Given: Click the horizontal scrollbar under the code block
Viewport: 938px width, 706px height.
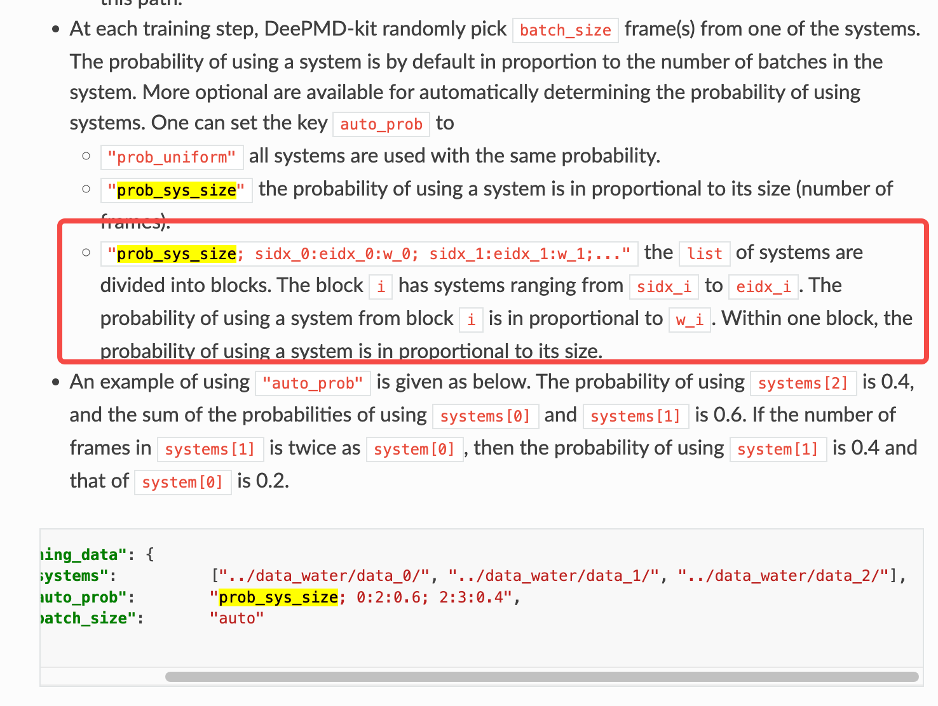Looking at the screenshot, I should (x=541, y=677).
